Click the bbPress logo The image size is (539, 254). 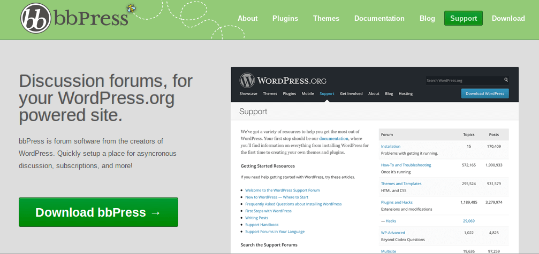[x=74, y=18]
